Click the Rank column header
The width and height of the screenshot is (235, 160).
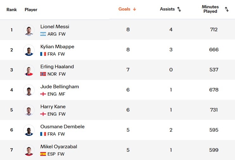click(x=11, y=10)
